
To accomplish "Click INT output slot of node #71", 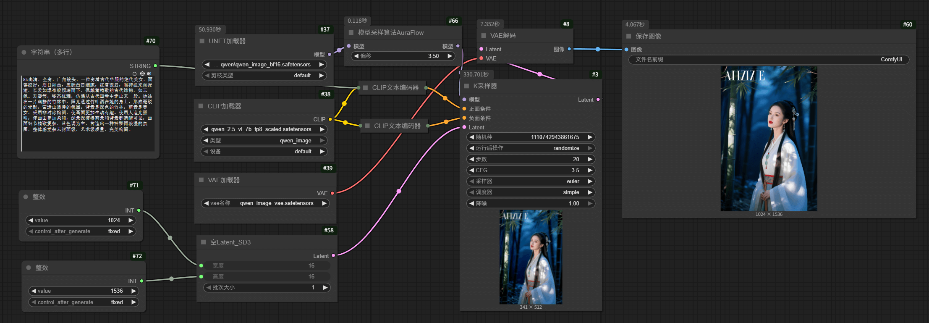I will tap(139, 210).
